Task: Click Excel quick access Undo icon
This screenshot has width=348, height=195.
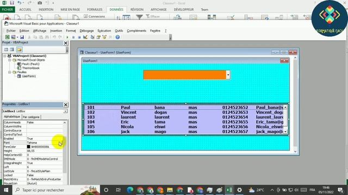Action: [x=20, y=3]
